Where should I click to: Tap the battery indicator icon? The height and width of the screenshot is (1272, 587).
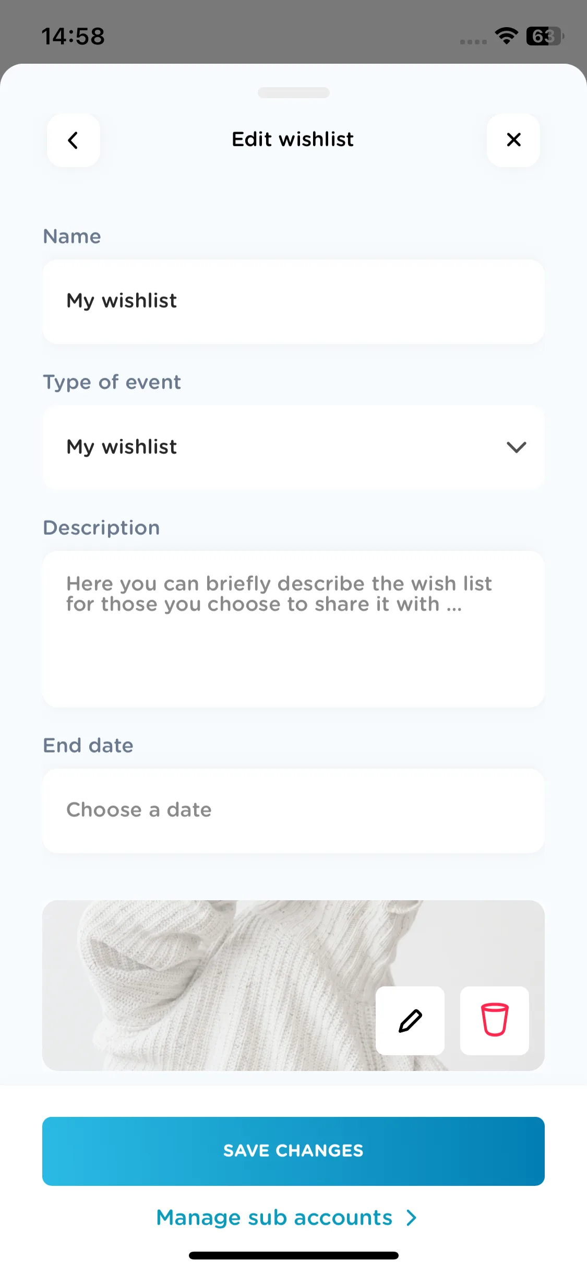click(545, 36)
